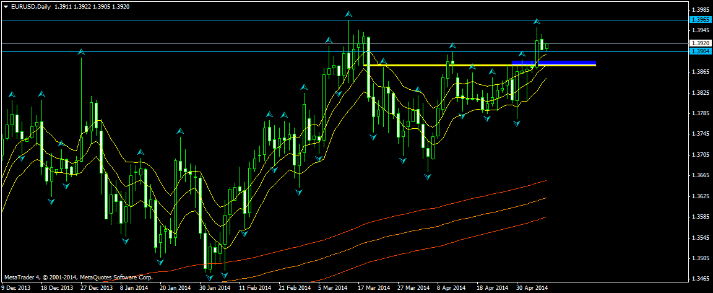The width and height of the screenshot is (713, 293).
Task: Click the 21 Feb 2014 date label
Action: (x=295, y=288)
